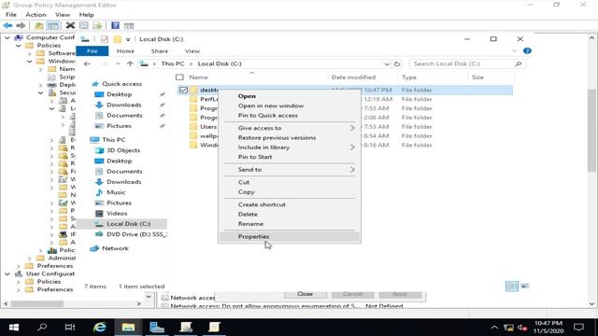Click File Explorer taskbar icon
This screenshot has width=598, height=336.
(128, 328)
